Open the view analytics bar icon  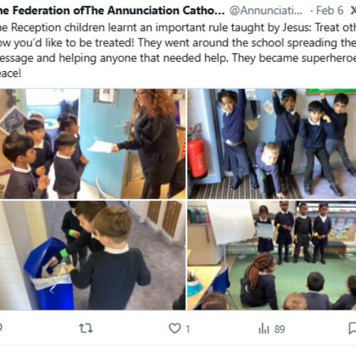(263, 329)
